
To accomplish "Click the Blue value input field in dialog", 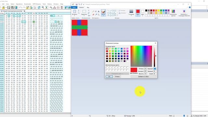I will tap(155, 74).
